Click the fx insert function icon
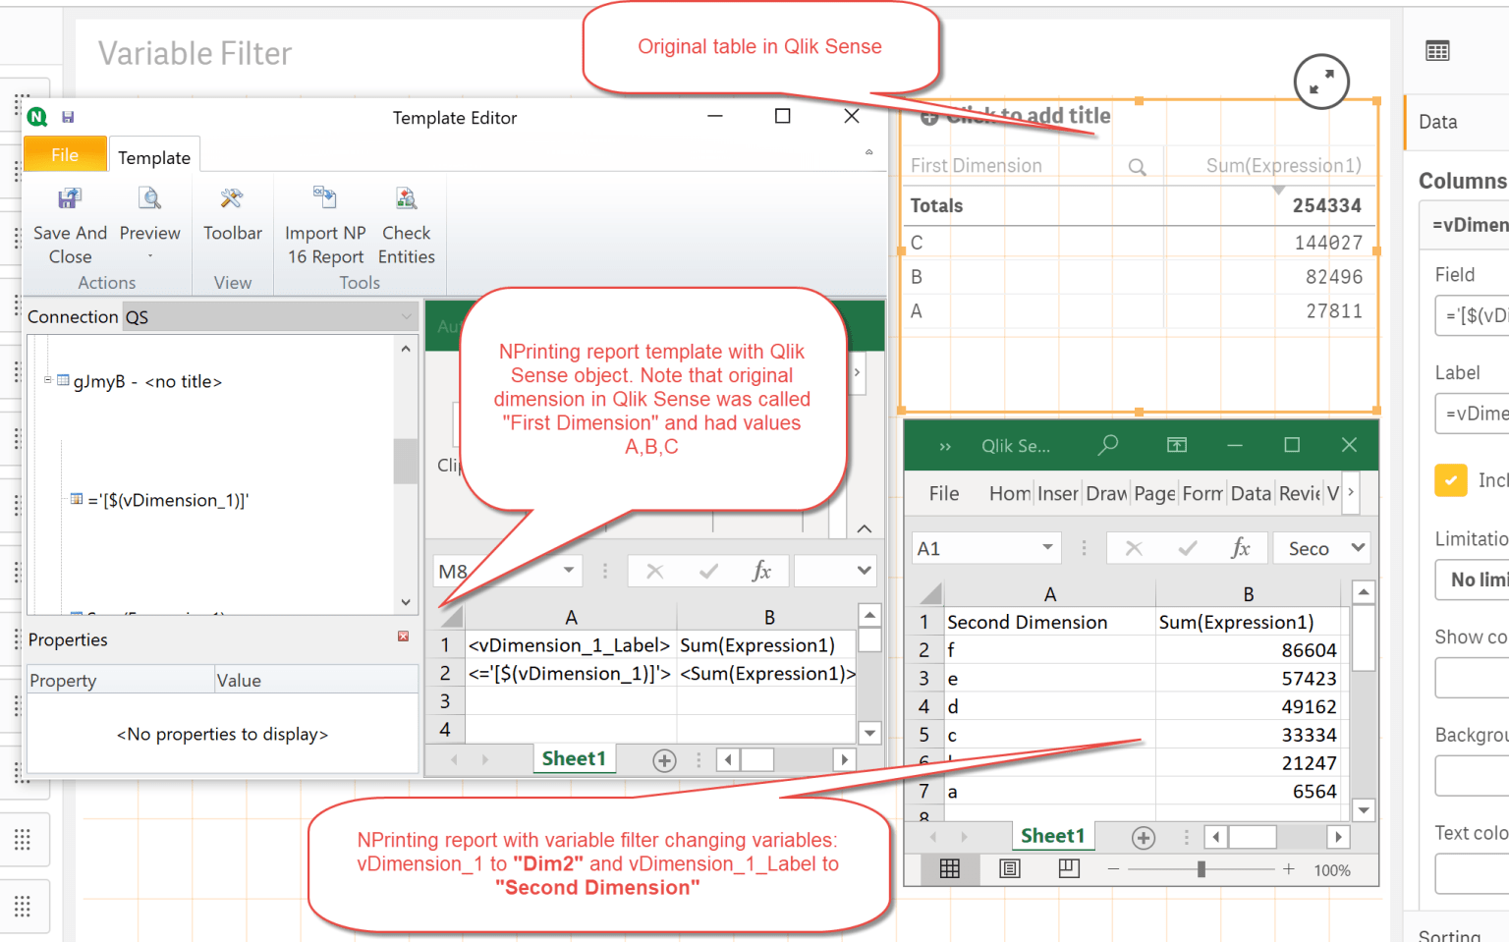This screenshot has width=1509, height=942. click(x=764, y=571)
